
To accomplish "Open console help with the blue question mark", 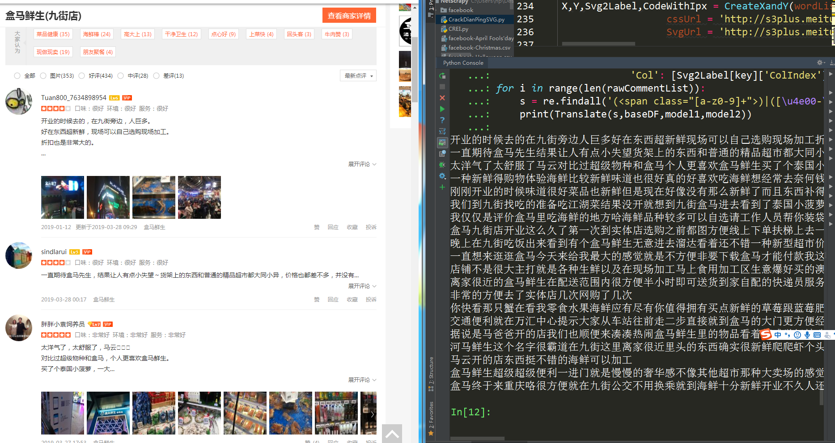I will pyautogui.click(x=442, y=120).
